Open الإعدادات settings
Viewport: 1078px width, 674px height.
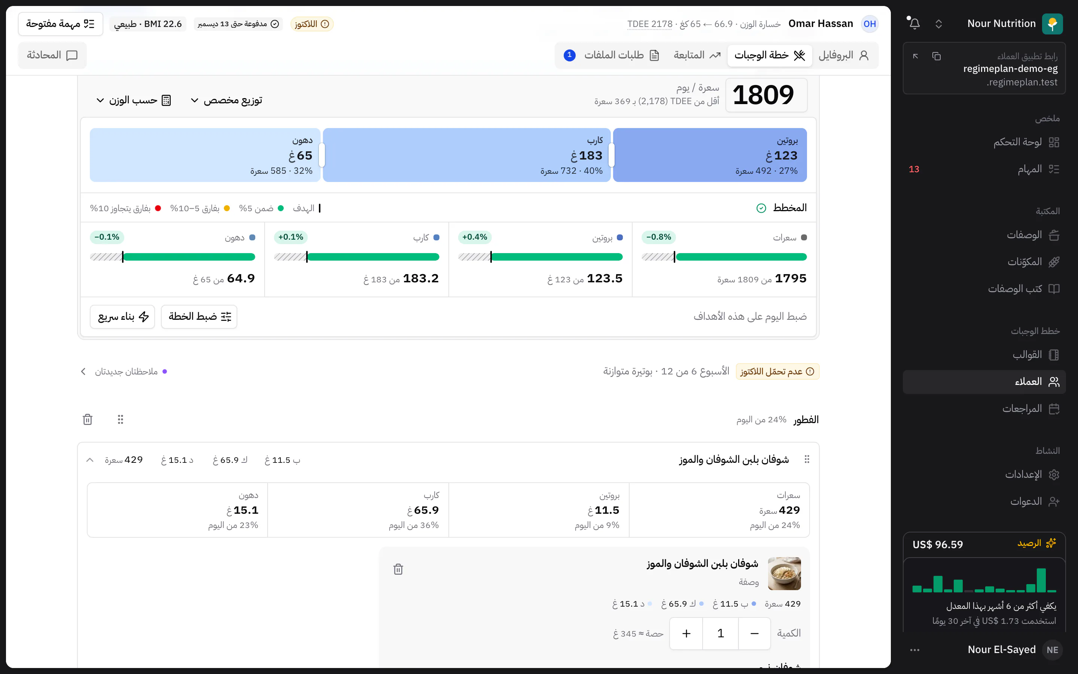click(x=984, y=475)
